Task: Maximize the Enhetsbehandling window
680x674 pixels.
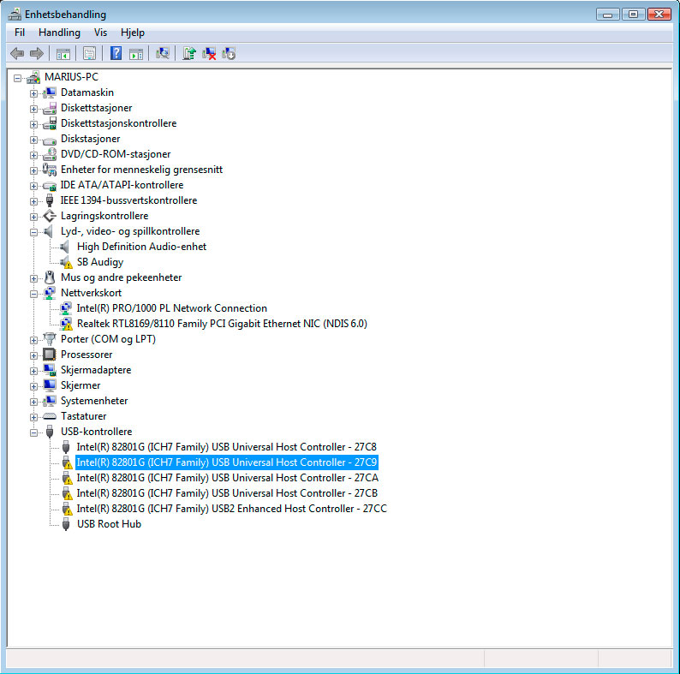Action: point(633,15)
